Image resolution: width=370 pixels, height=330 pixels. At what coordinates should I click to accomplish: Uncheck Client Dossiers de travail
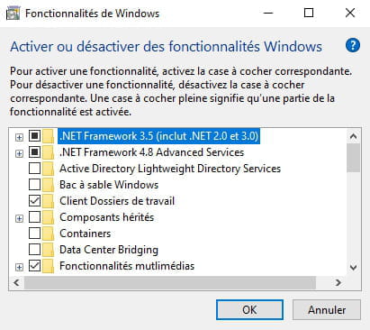(34, 201)
